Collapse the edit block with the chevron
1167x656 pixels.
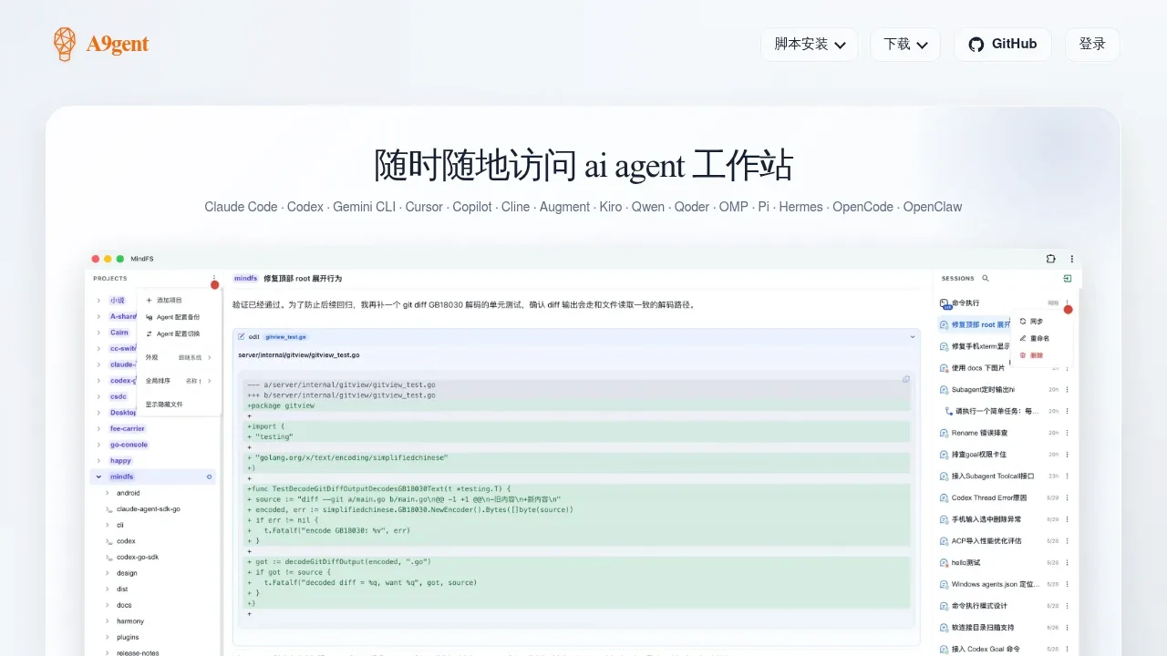(x=913, y=336)
